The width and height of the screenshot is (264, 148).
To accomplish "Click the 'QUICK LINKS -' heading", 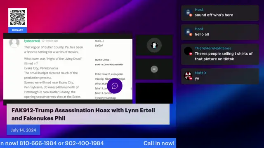I will (103, 60).
